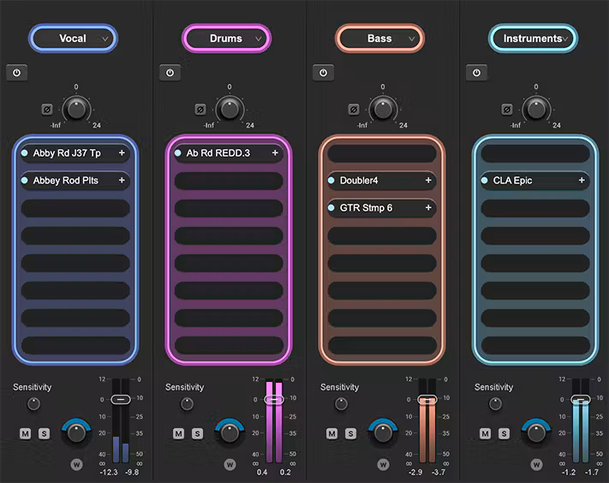Click the W button on Instruments channel
609x483 pixels.
(536, 464)
